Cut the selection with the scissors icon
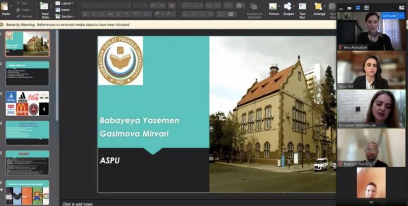 pyautogui.click(x=18, y=3)
